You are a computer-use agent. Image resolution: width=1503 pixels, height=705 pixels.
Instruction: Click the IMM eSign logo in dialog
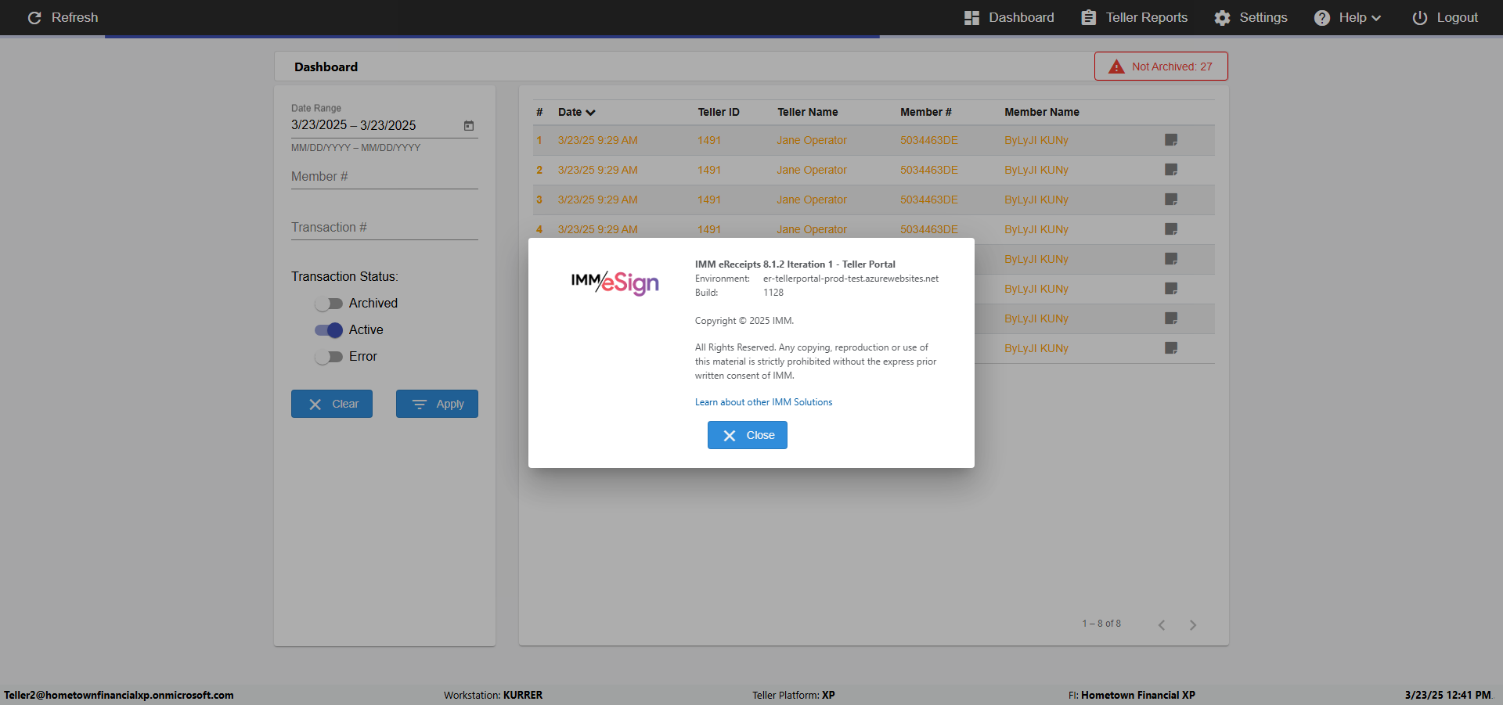pos(615,282)
